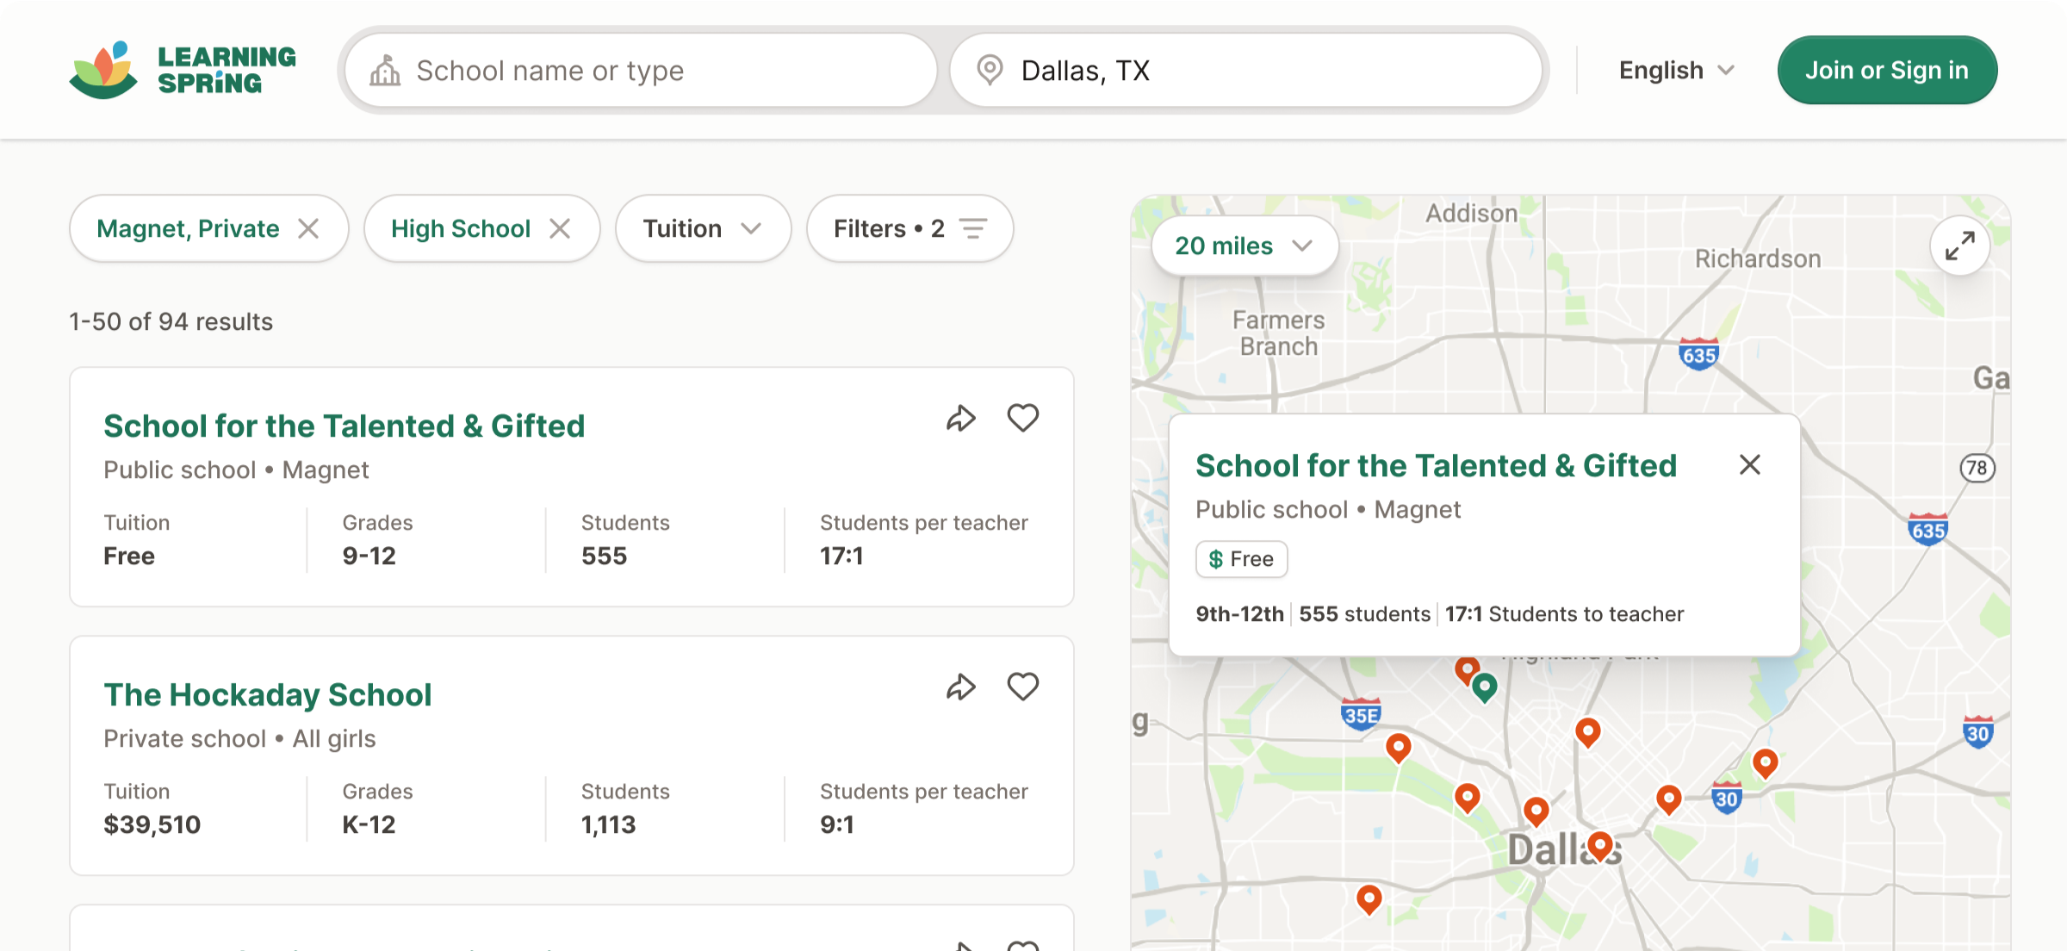Open the English language selector
Viewport: 2067px width, 951px height.
coord(1676,71)
